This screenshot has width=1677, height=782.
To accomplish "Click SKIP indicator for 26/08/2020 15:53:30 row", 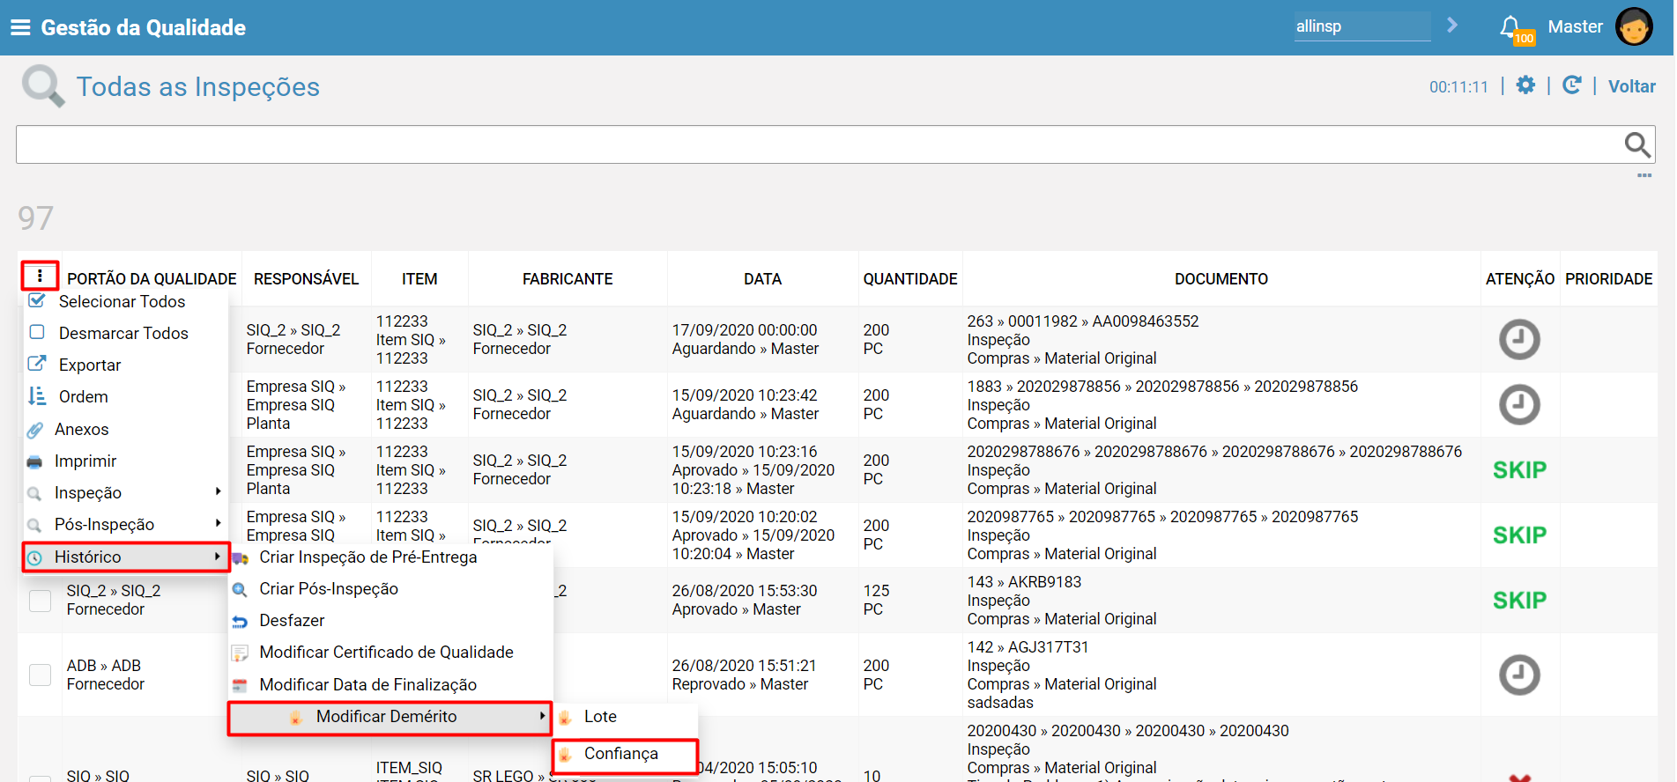I will 1519,600.
